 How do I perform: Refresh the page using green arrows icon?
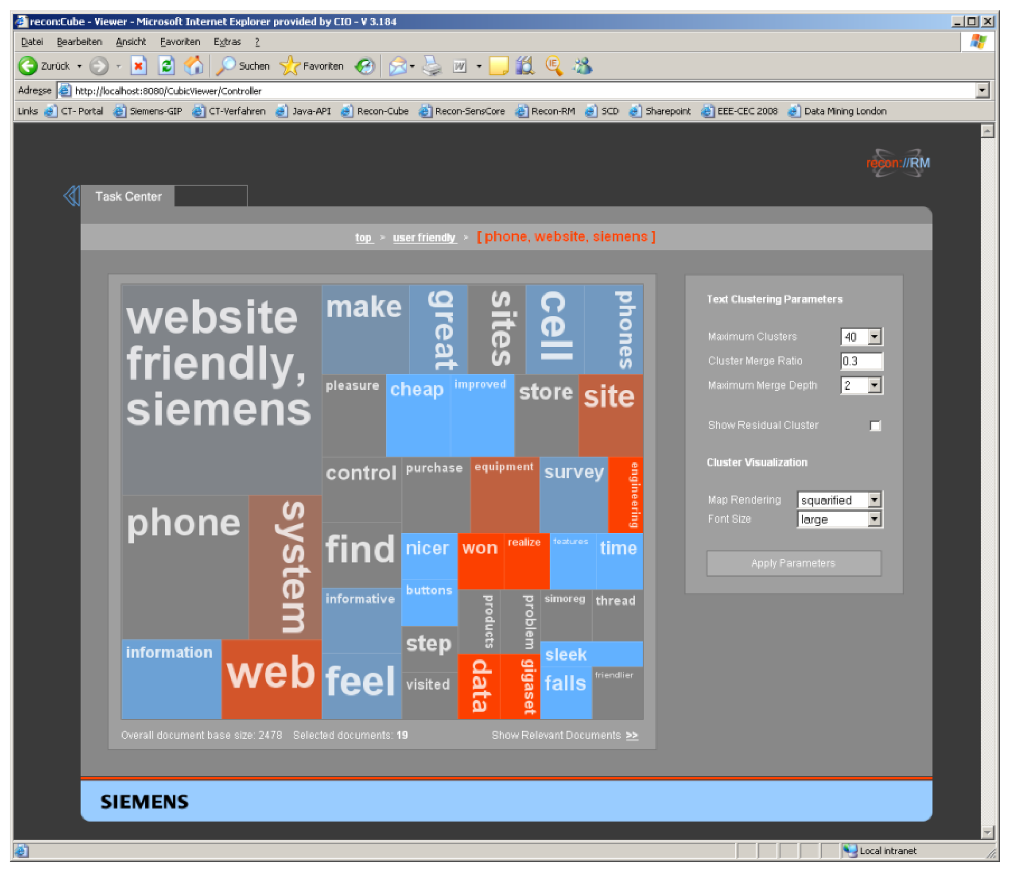pos(167,66)
